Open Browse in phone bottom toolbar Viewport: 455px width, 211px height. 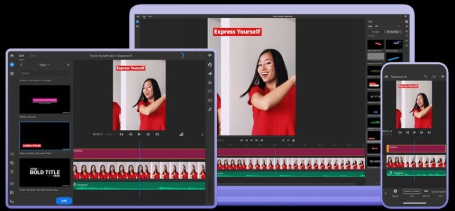pyautogui.click(x=395, y=193)
